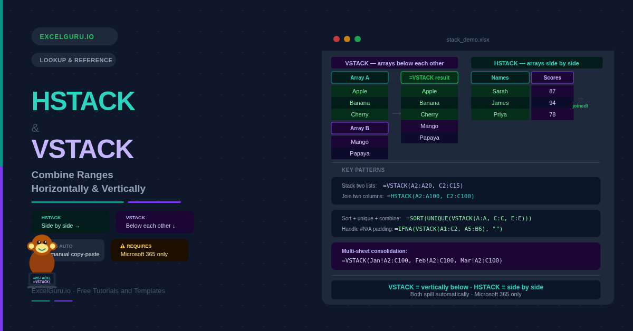Click the LOOKUP & REFERENCE category tag

coord(74,60)
